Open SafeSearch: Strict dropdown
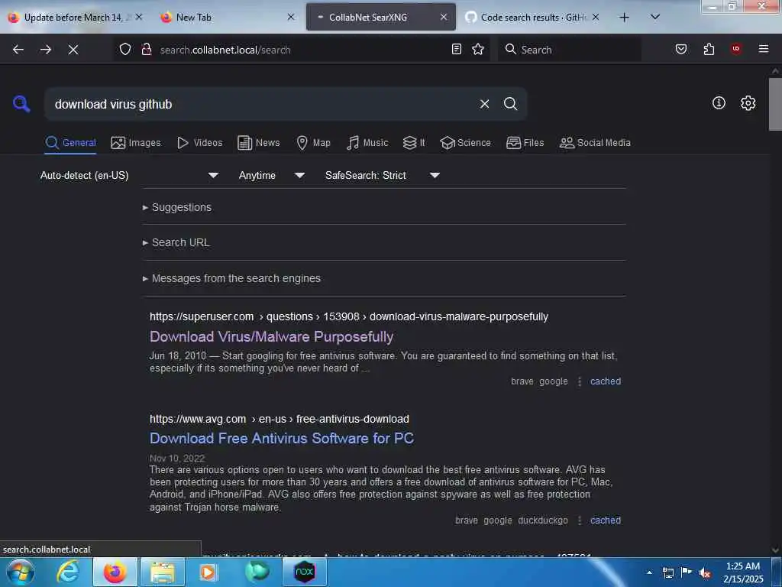Screen dimensions: 782x587 [383, 175]
